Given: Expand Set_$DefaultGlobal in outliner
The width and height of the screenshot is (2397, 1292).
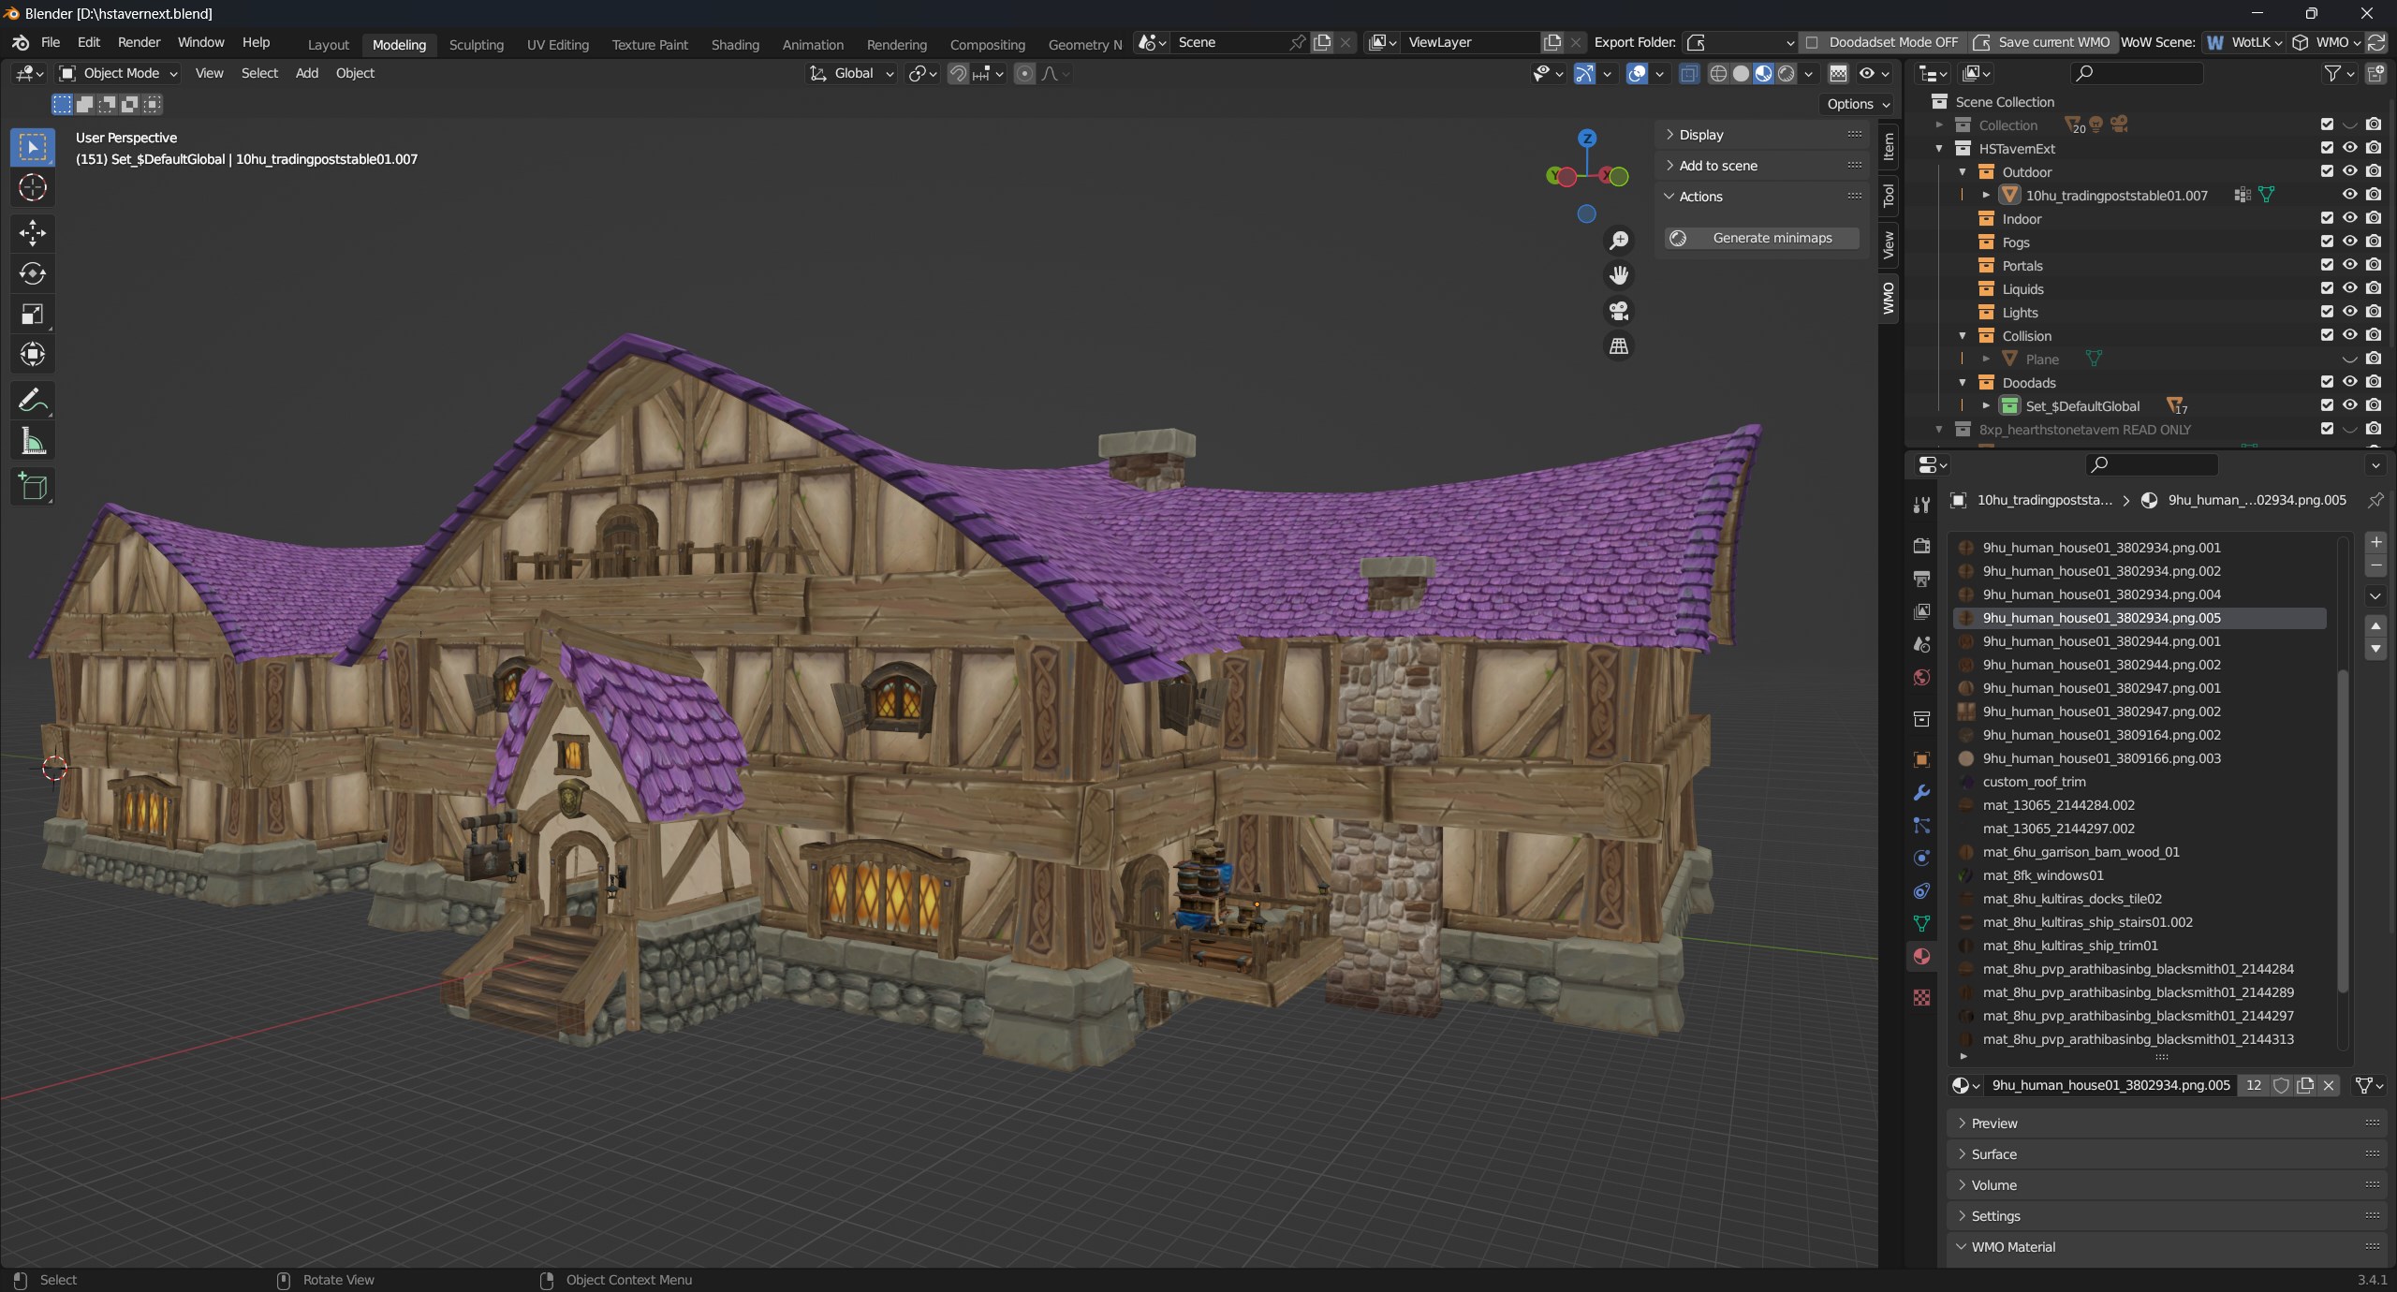Looking at the screenshot, I should (1986, 405).
